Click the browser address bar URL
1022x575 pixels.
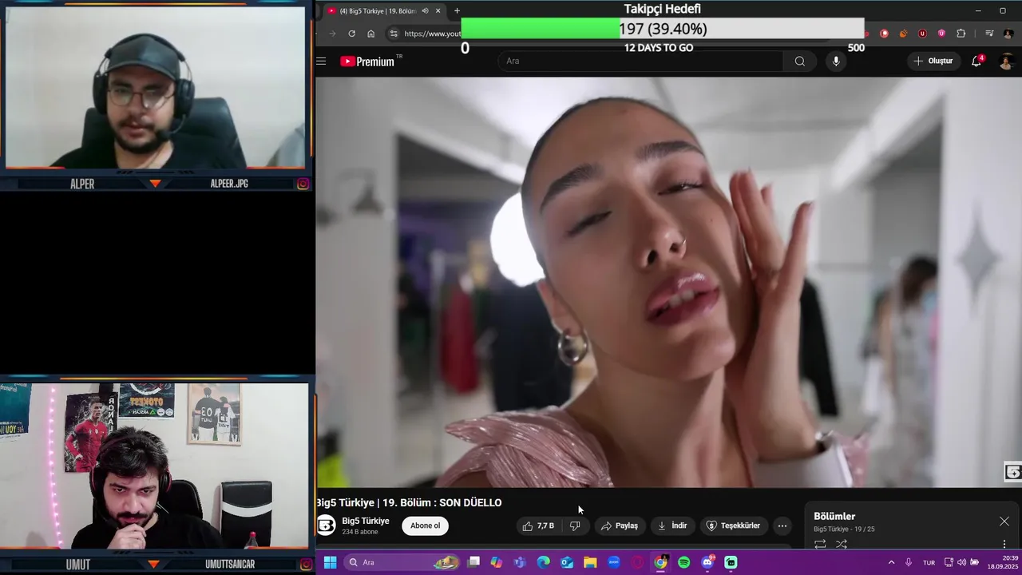(432, 34)
